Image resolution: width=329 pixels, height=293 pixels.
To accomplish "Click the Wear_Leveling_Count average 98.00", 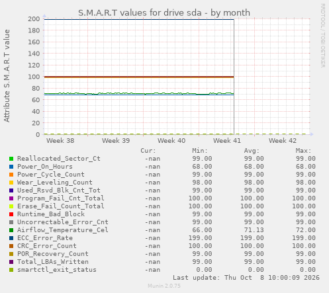I will tap(254, 183).
